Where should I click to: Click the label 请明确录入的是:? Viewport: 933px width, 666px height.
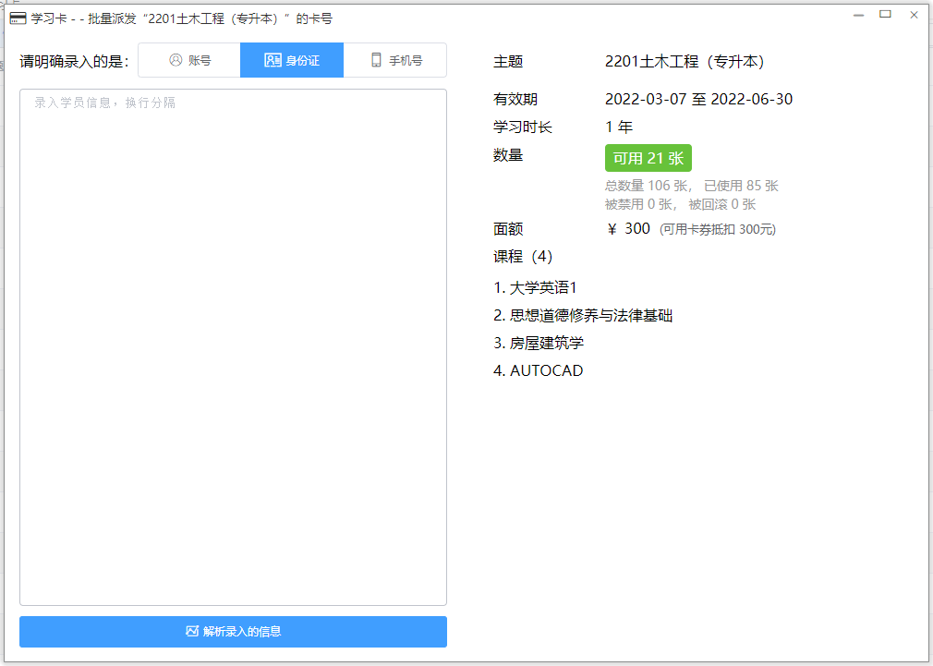(75, 61)
